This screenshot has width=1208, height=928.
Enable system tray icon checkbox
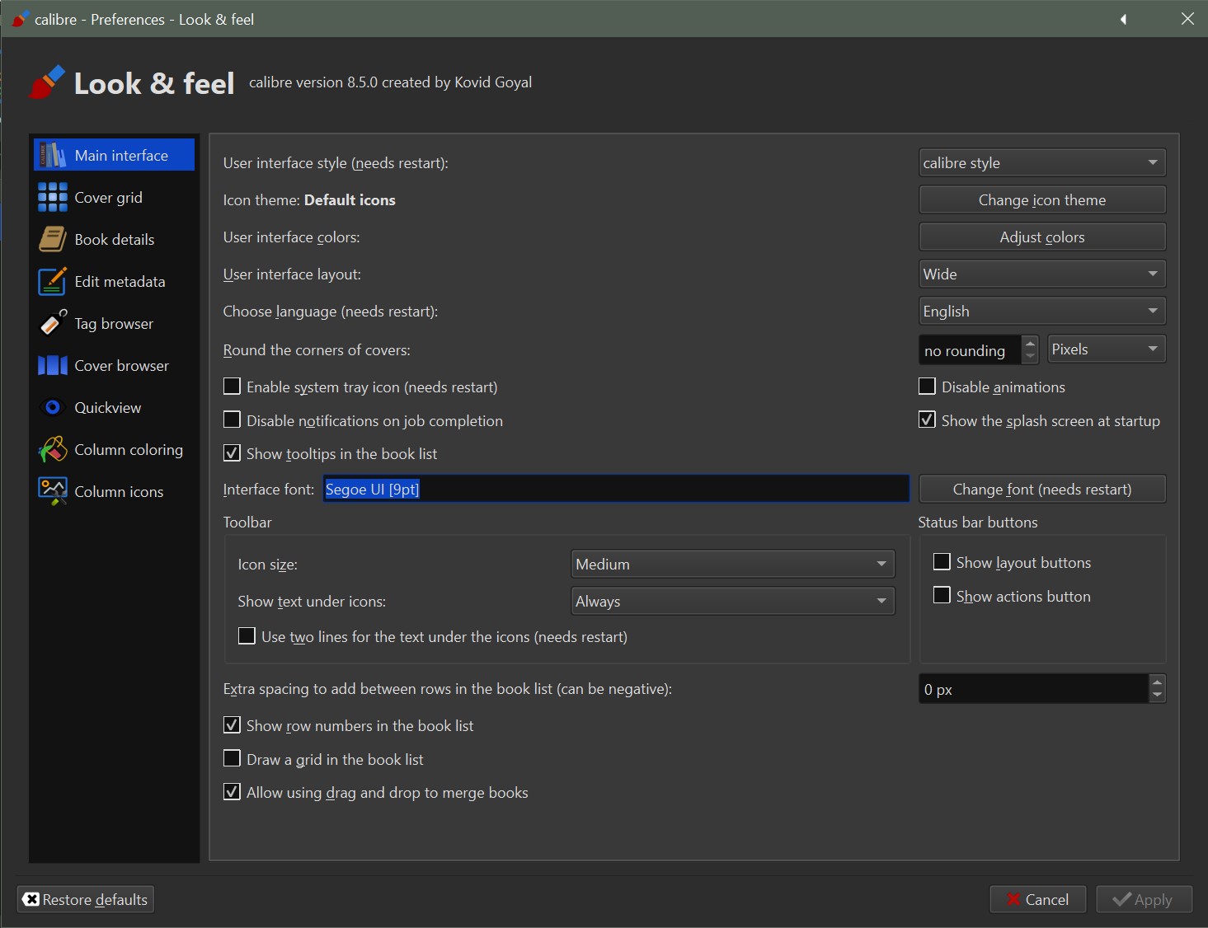[233, 387]
